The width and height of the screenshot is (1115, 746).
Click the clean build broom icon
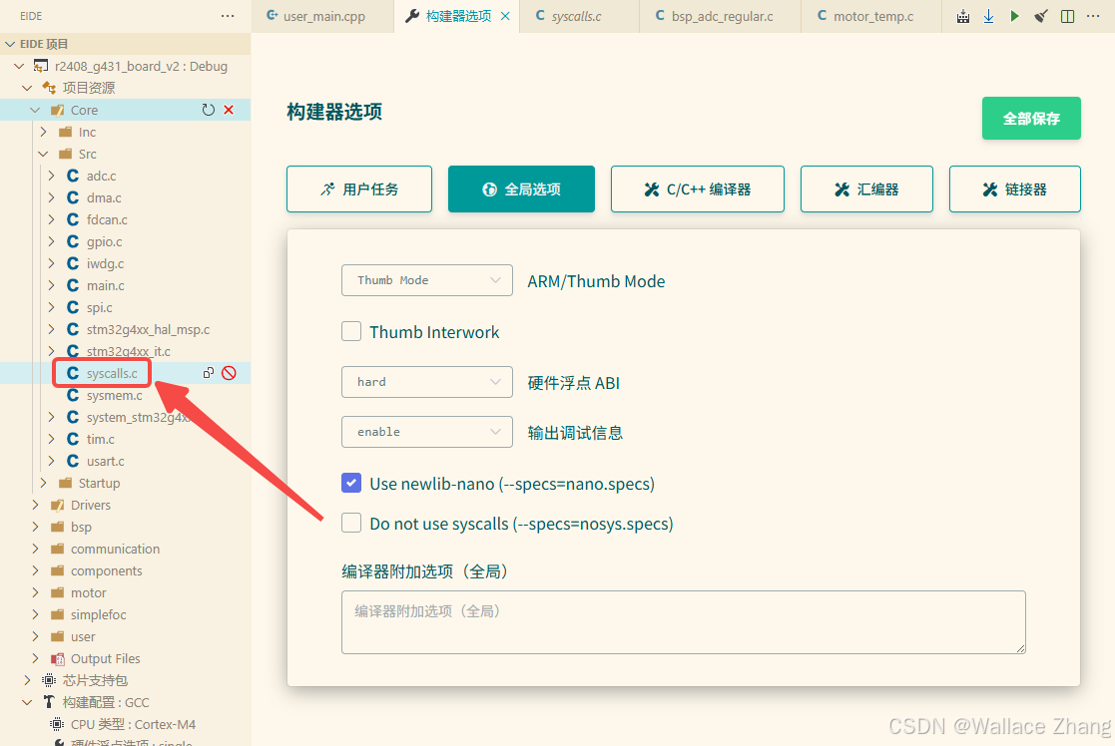click(x=1041, y=16)
